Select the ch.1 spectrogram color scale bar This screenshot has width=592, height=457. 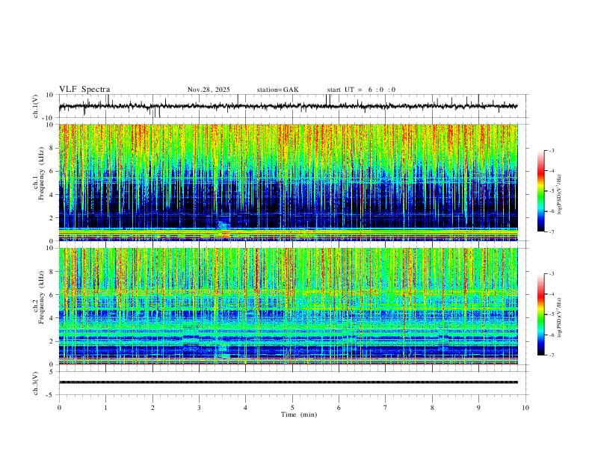coord(540,191)
